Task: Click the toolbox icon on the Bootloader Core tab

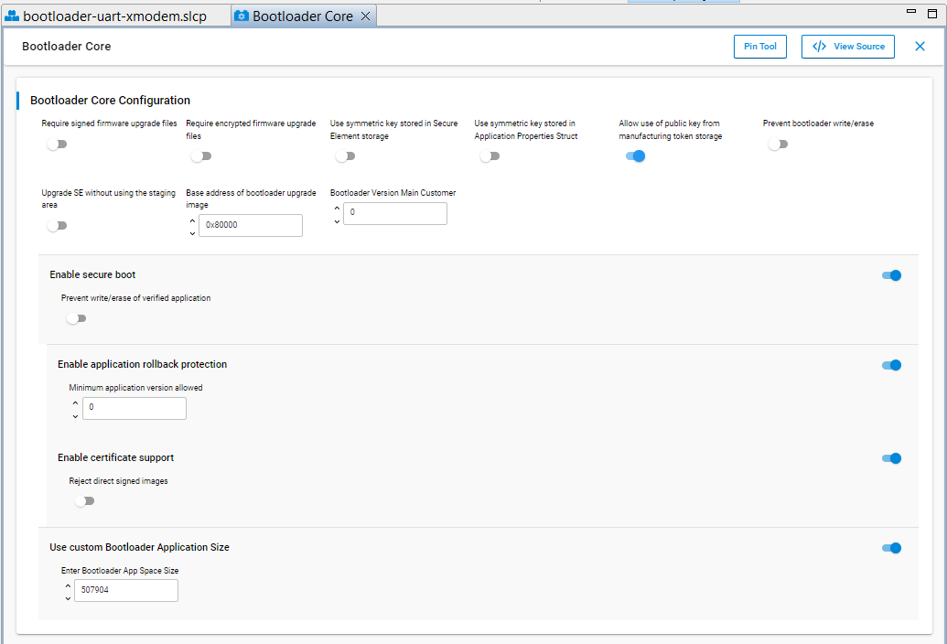Action: 242,16
